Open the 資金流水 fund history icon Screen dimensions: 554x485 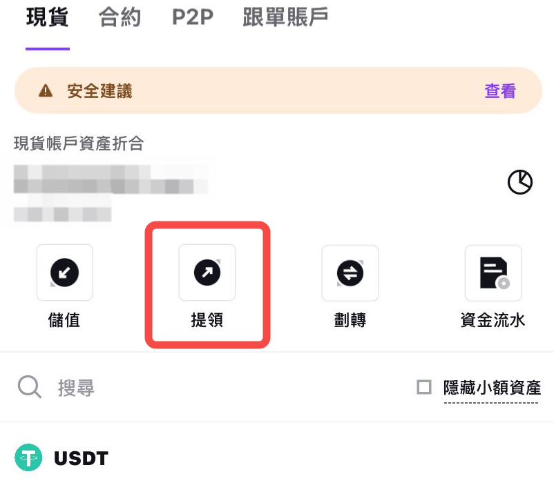pyautogui.click(x=493, y=273)
